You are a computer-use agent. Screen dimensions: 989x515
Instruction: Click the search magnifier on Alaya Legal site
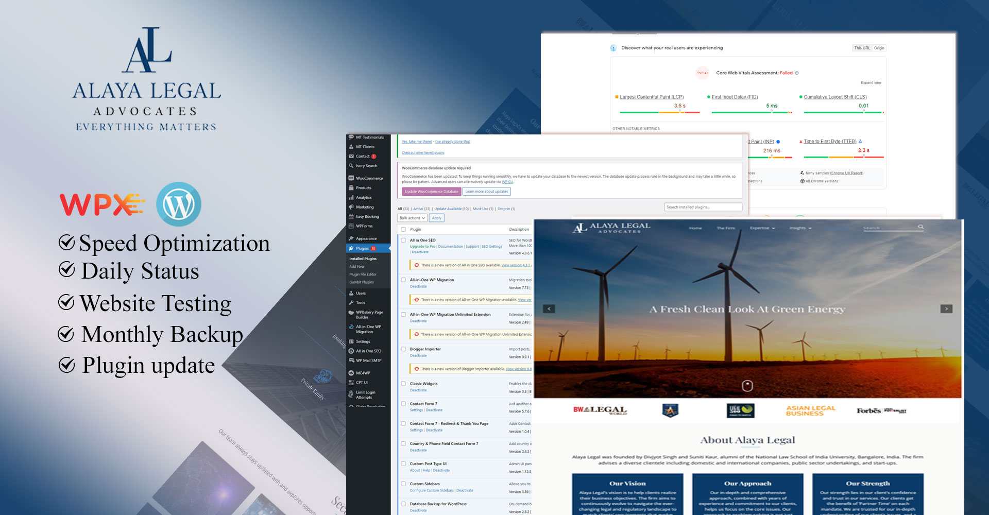[920, 227]
